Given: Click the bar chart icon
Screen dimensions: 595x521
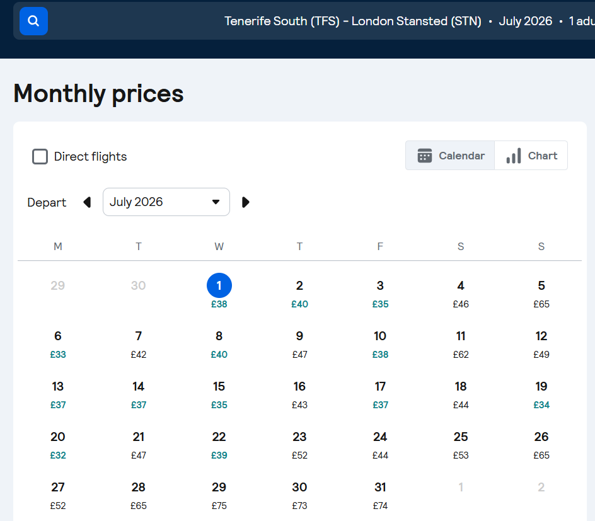Looking at the screenshot, I should [514, 156].
